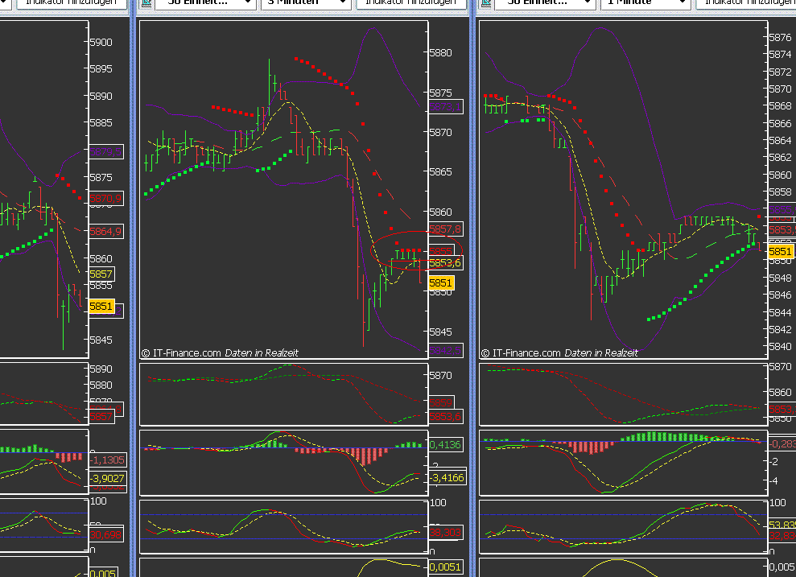The width and height of the screenshot is (796, 577).
Task: Select the 38,303 stochastic value label
Action: pyautogui.click(x=445, y=533)
